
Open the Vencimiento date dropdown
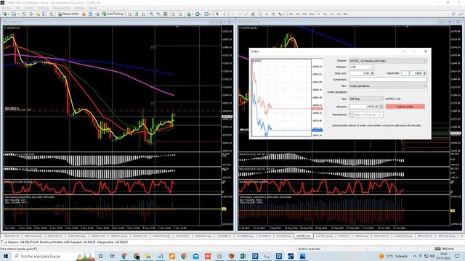[x=379, y=115]
